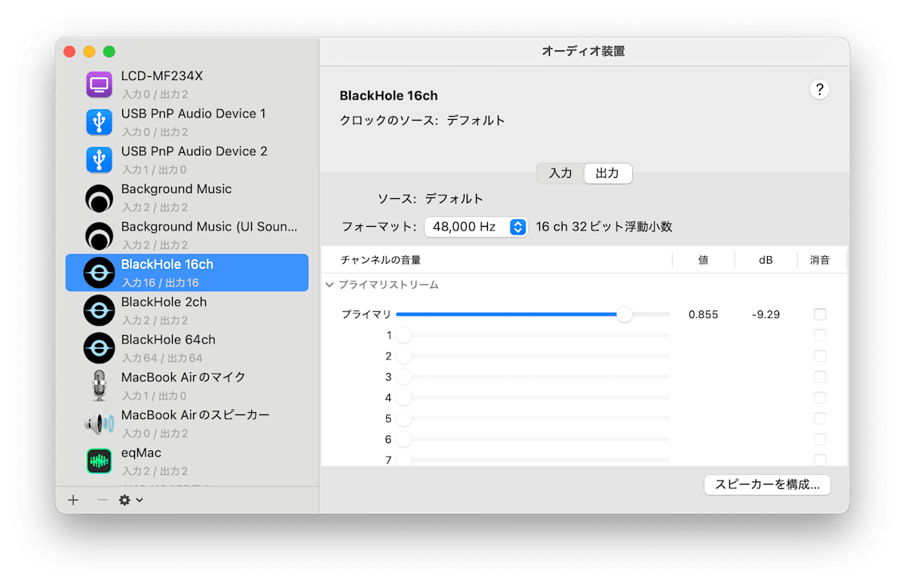This screenshot has width=905, height=587.
Task: Toggle mute checkbox for channel 2
Action: coord(820,356)
